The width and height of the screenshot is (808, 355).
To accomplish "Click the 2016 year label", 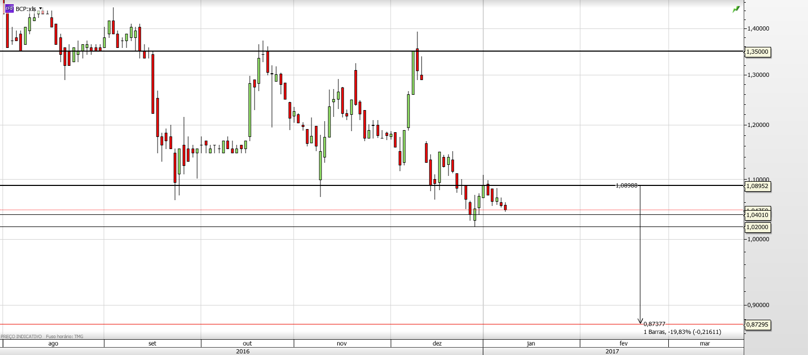I will [243, 351].
